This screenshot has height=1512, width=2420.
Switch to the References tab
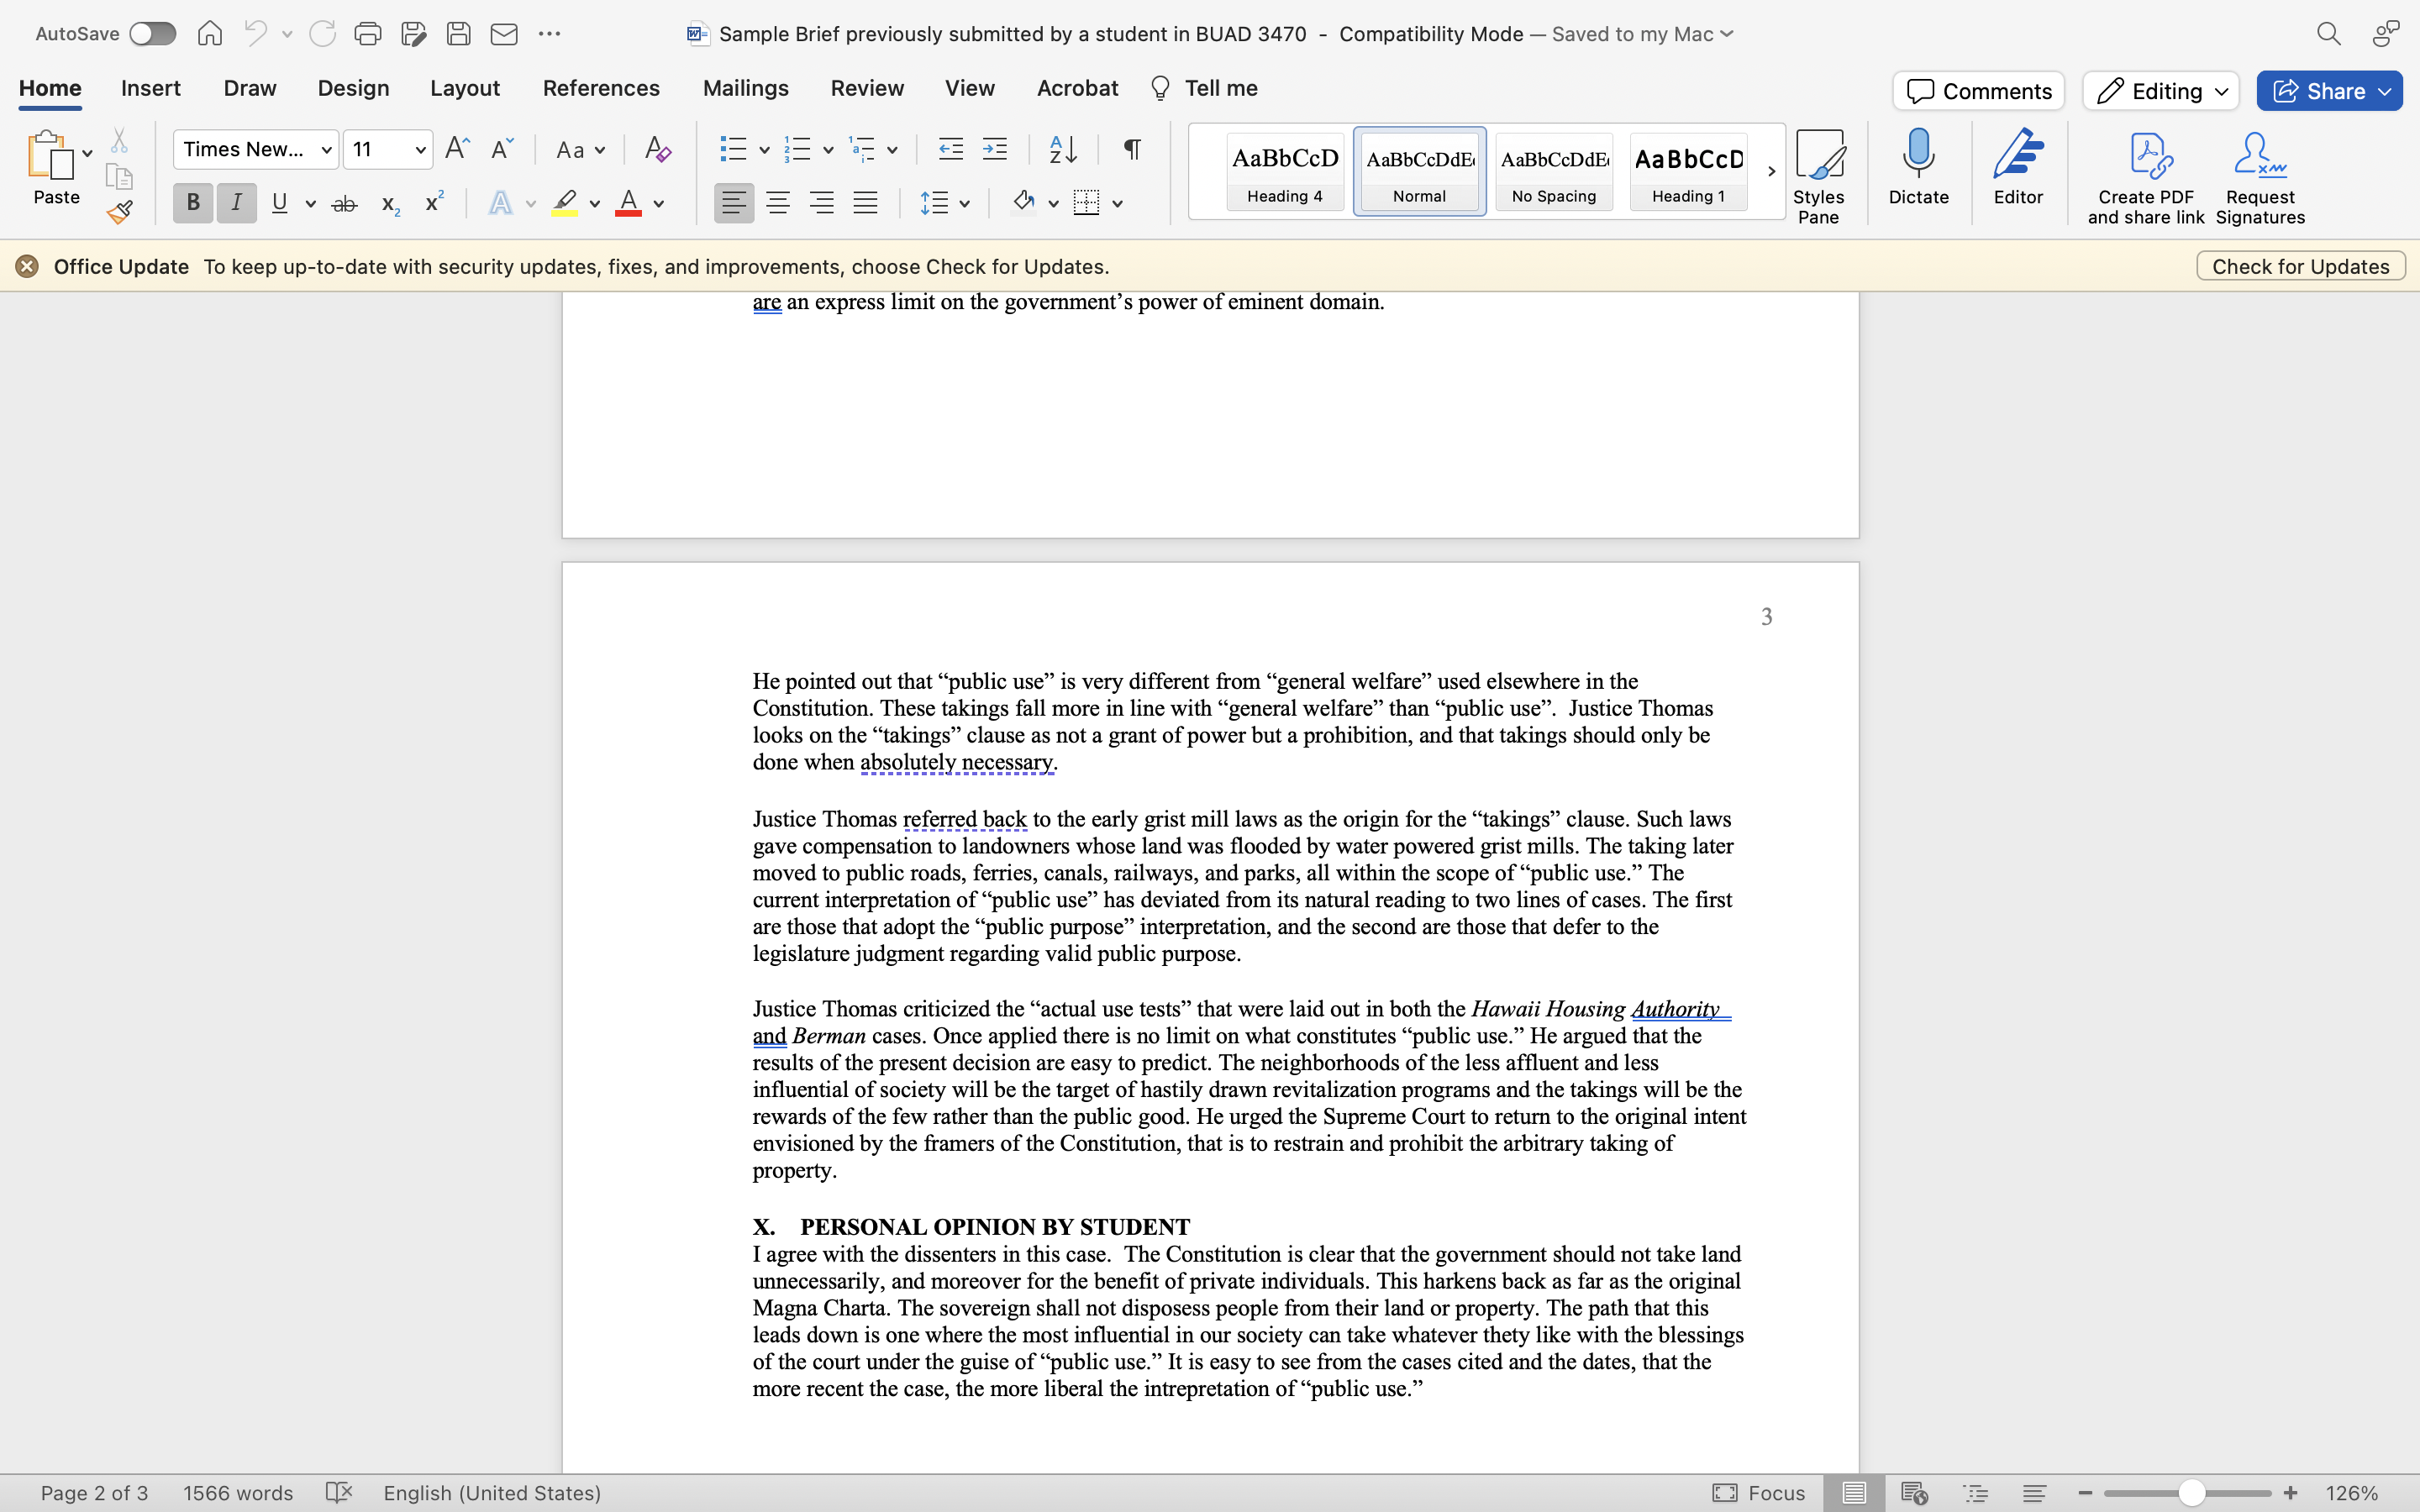600,88
